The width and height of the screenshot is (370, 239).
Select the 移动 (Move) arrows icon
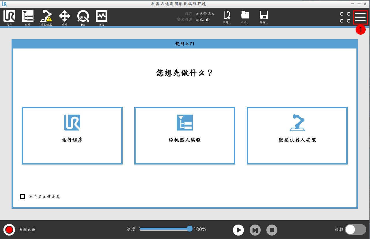coord(65,16)
